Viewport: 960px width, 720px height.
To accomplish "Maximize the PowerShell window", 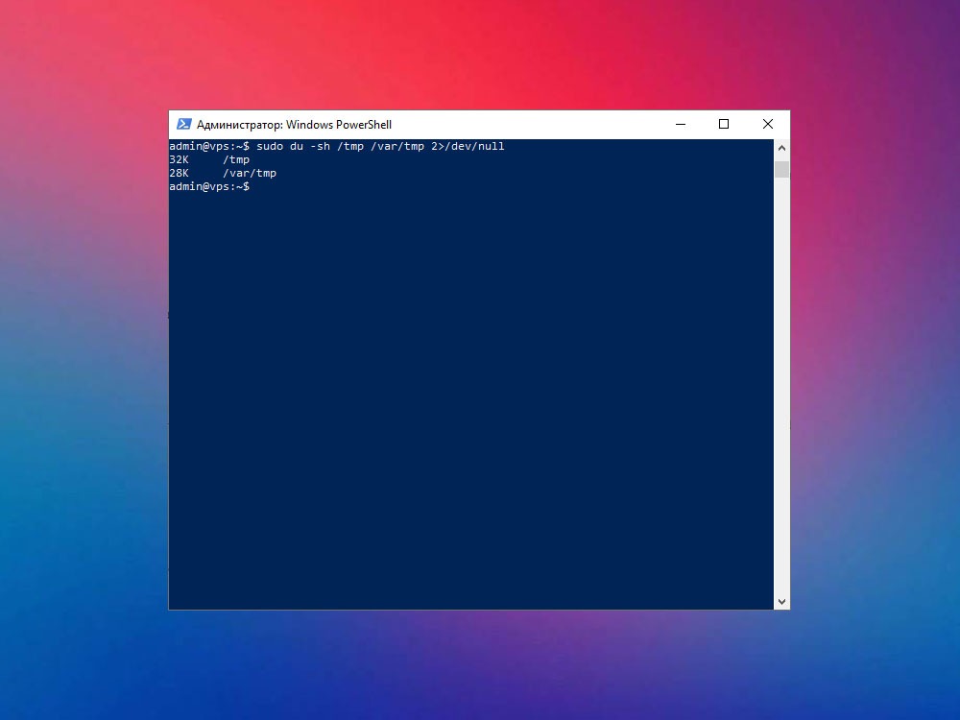I will pos(724,124).
